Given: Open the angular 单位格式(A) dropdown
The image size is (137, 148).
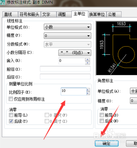Looking at the screenshot, I should (x=133, y=91).
